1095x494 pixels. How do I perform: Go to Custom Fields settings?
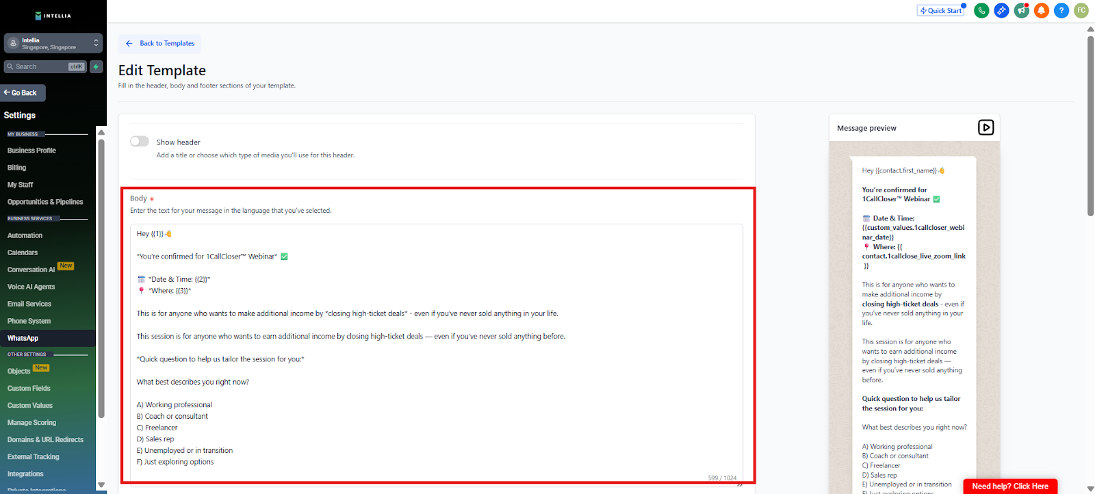[x=29, y=389]
